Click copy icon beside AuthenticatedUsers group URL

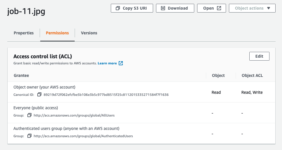[29, 136]
